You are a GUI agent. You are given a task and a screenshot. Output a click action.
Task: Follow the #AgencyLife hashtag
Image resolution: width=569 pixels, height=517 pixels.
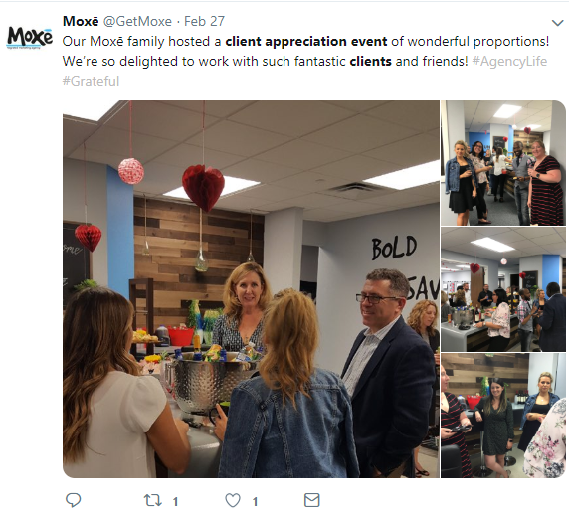509,61
